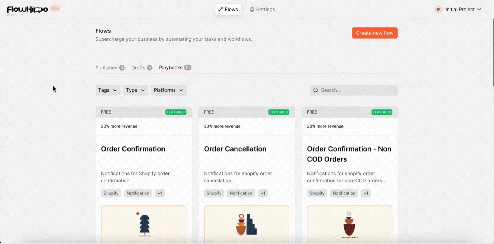Click FEATURED badge on Non COD Orders card
494x244 pixels.
[382, 112]
